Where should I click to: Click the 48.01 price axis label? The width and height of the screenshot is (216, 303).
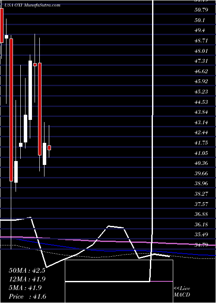pyautogui.click(x=201, y=51)
